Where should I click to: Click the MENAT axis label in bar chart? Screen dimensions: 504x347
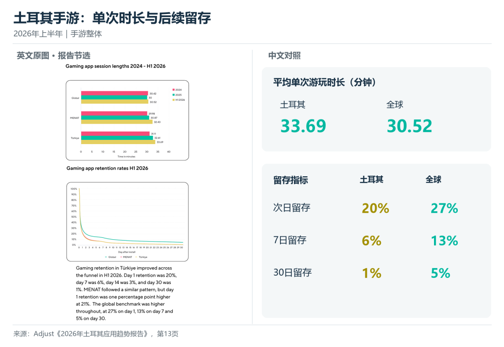(x=75, y=118)
